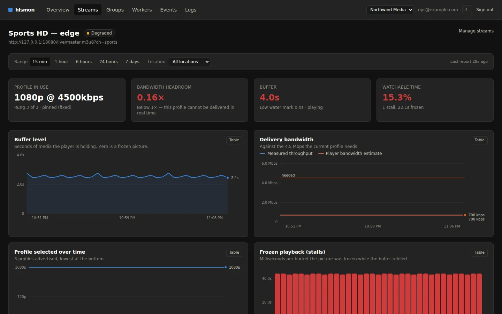Select the Streams nav tab
Viewport: 502px width, 314px height.
click(88, 10)
